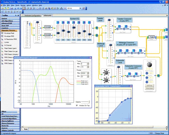This screenshot has width=169, height=135.
Task: Click the Undo arrow toolbar icon
Action: pos(18,8)
